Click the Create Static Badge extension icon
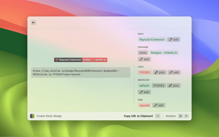This screenshot has height=137, width=219. tap(32, 116)
